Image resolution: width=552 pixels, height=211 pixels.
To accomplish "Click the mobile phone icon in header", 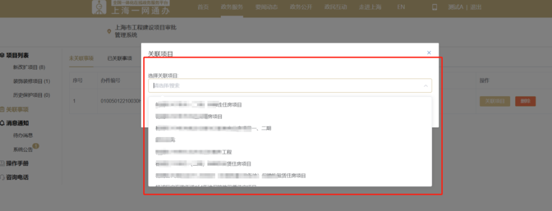I will (435, 7).
